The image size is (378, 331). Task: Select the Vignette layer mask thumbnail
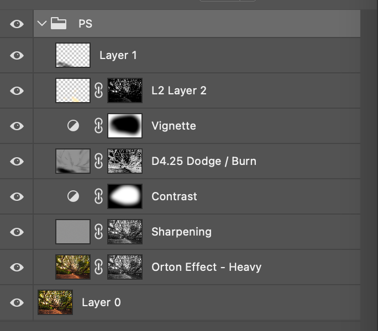[x=125, y=126]
